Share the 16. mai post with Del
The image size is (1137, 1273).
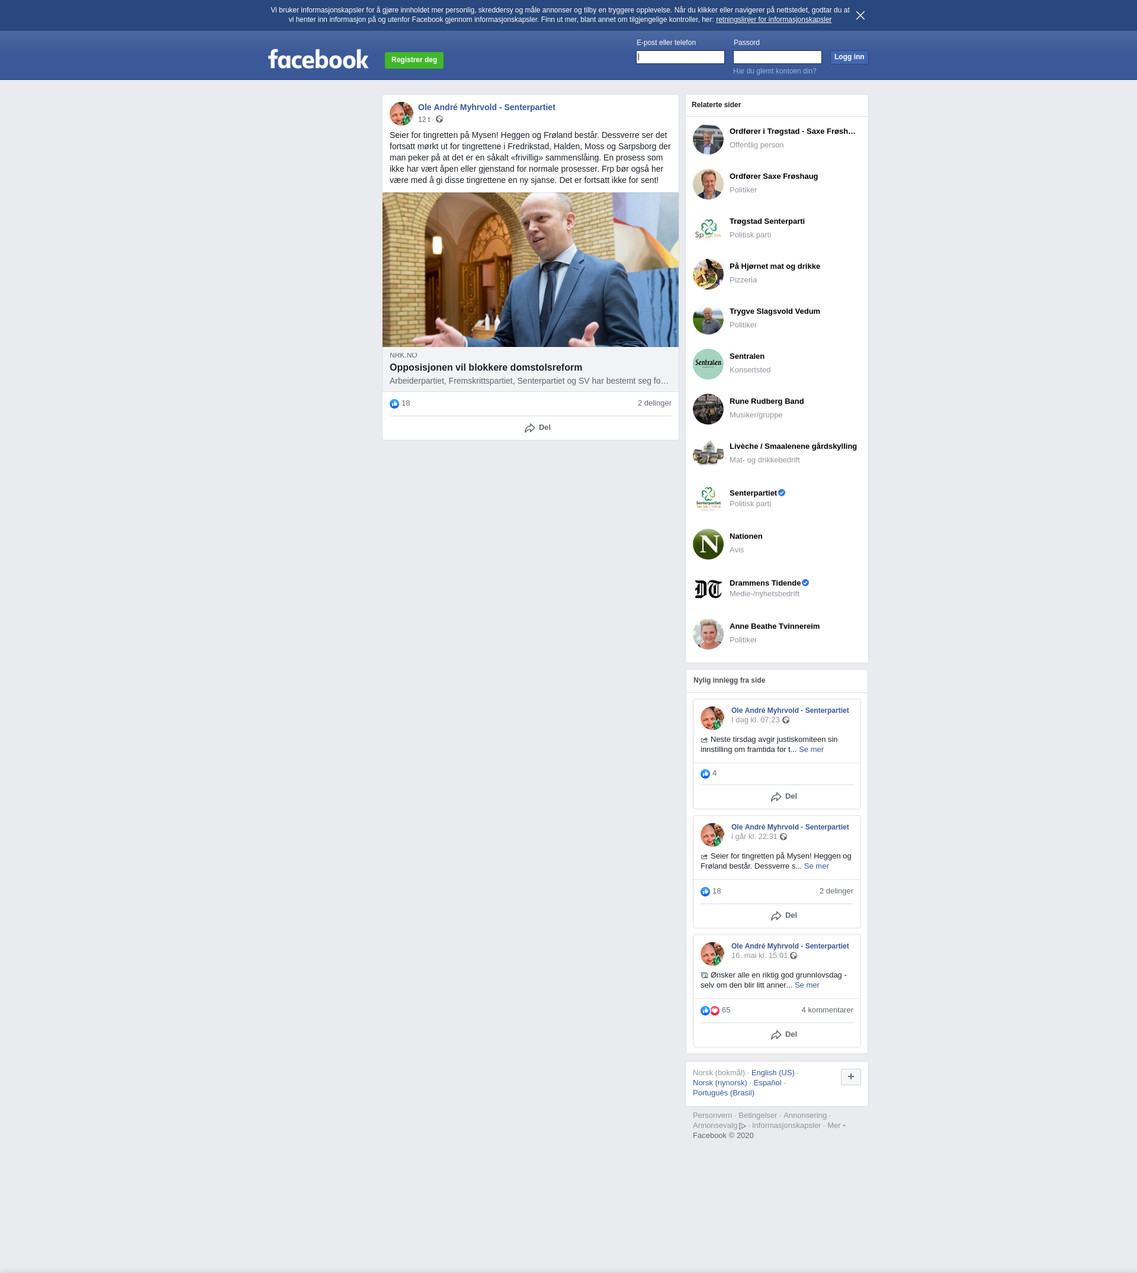[x=783, y=1035]
